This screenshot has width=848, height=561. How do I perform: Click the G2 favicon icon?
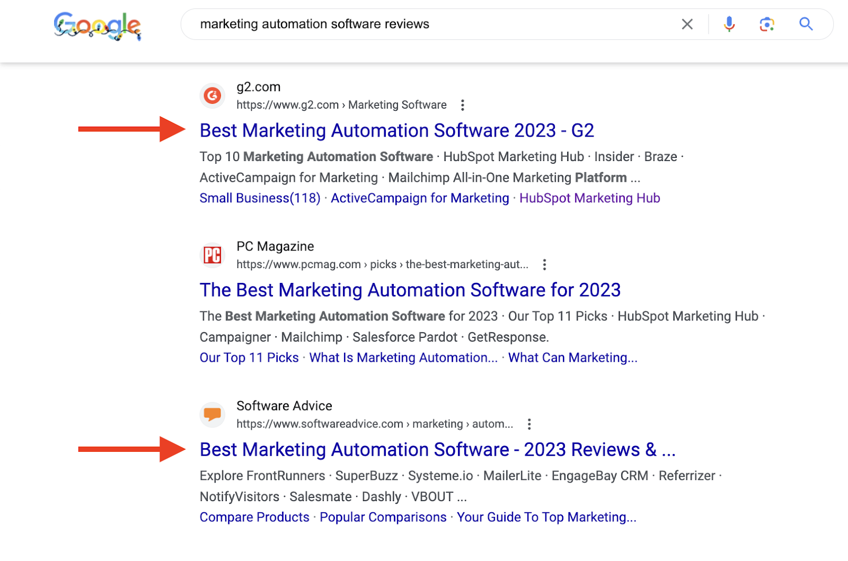[213, 95]
